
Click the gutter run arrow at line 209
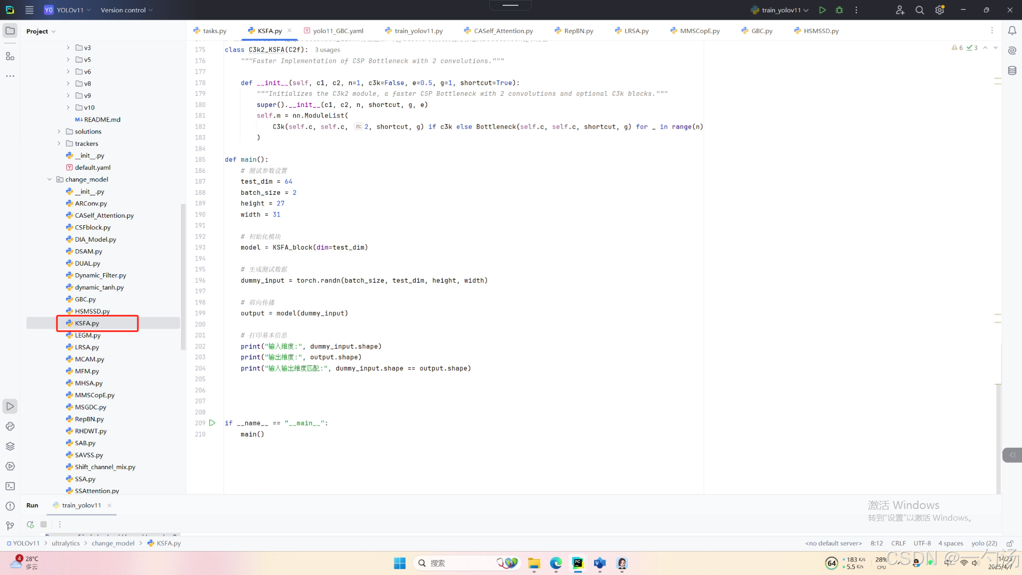coord(212,423)
